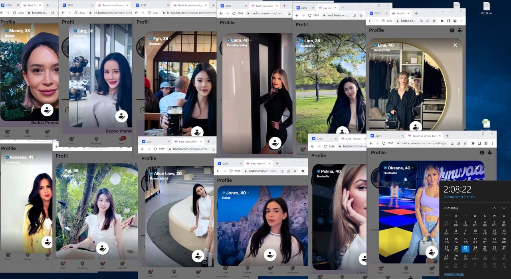Viewport: 511px width, 279px height.
Task: Open Umgebung in Agj window bottom bar
Action: [82, 265]
